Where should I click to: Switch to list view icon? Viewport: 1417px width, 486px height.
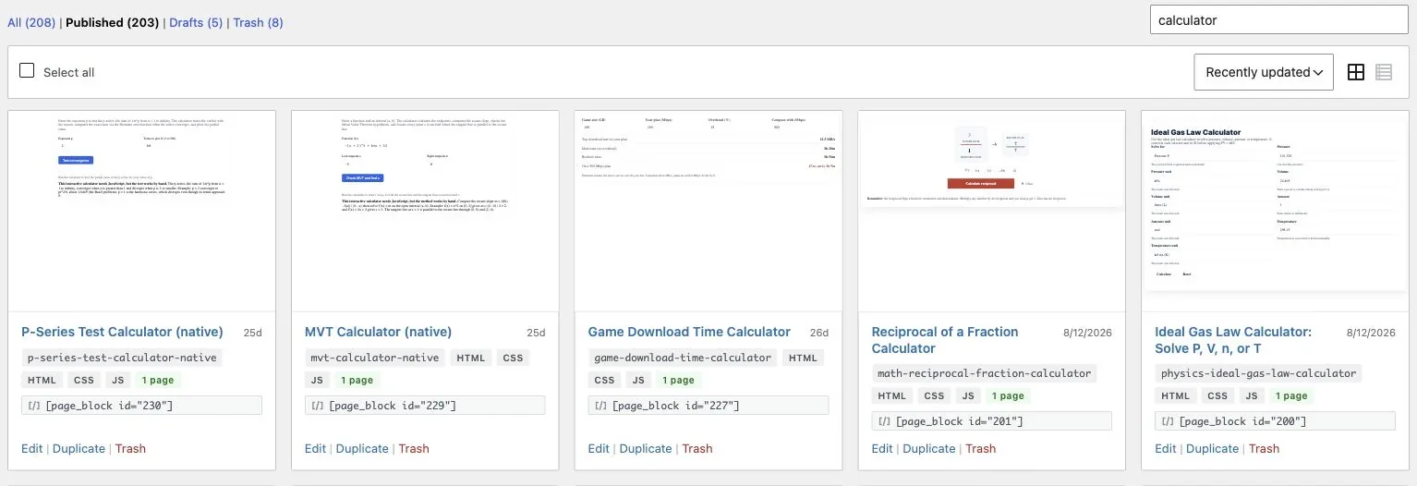pos(1384,72)
